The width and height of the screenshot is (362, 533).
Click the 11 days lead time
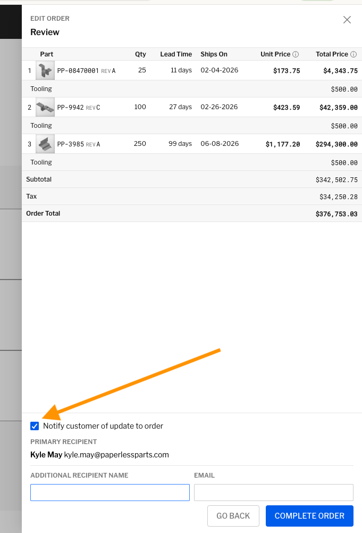181,70
